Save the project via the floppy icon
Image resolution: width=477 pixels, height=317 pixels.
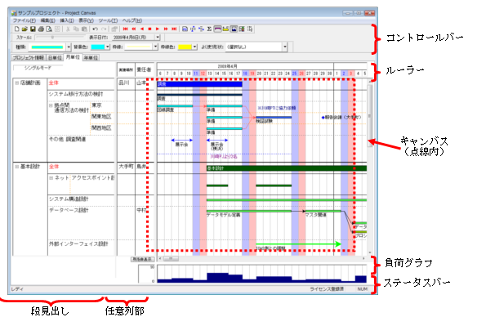tap(33, 29)
